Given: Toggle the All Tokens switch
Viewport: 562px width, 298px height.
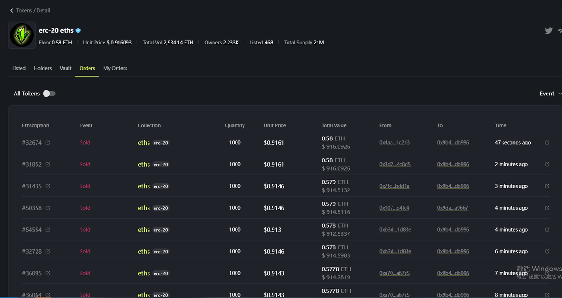Looking at the screenshot, I should coord(49,94).
